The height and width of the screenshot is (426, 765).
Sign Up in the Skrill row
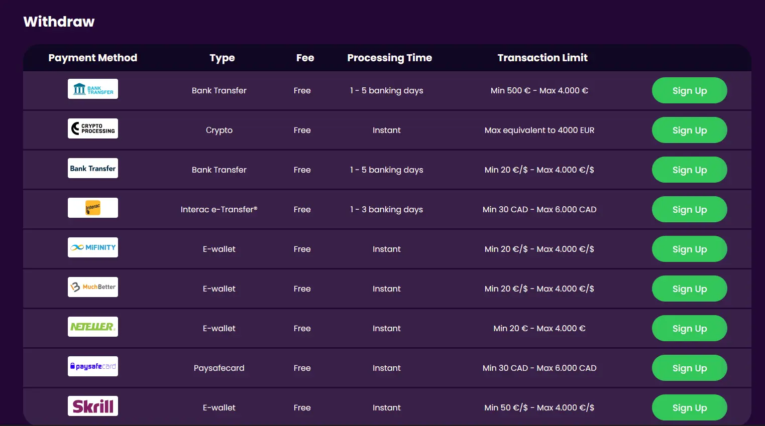tap(689, 407)
